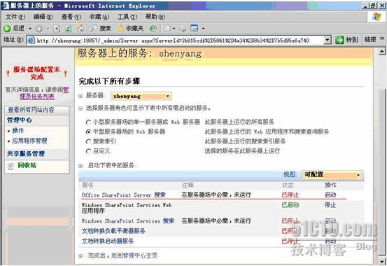Open the address bar dropdown arrow

point(328,40)
